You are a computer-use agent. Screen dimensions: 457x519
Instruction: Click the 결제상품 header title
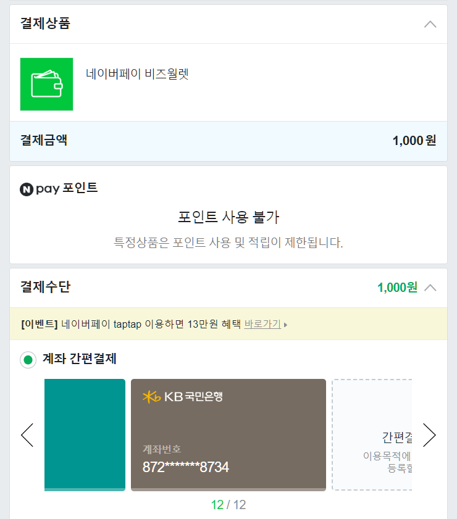click(45, 23)
